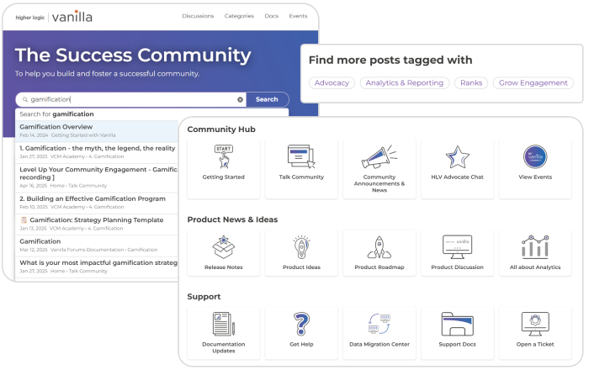The width and height of the screenshot is (589, 370).
Task: Click the 'Find more posts tagged with' heading
Action: coord(390,60)
